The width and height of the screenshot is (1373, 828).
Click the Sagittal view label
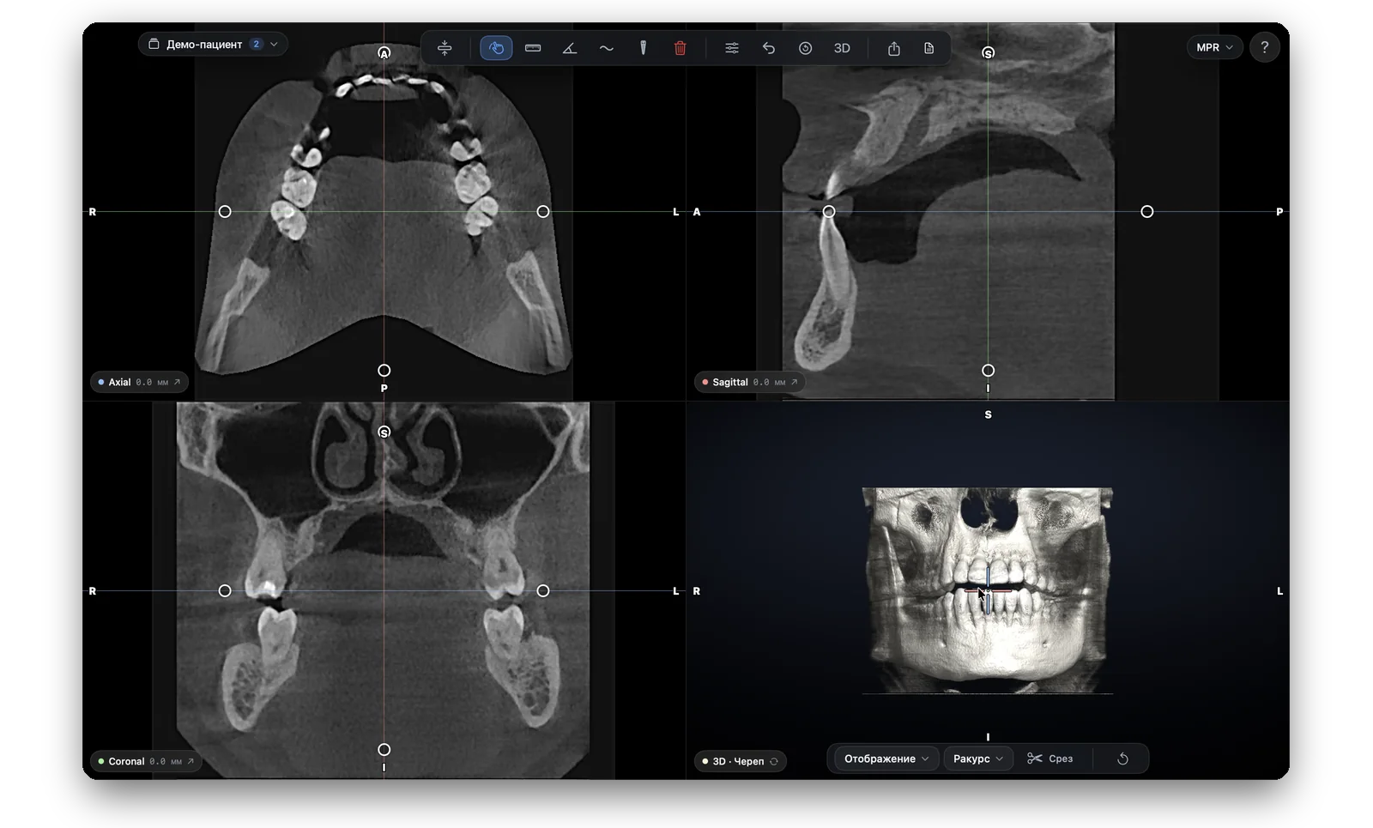pos(729,382)
